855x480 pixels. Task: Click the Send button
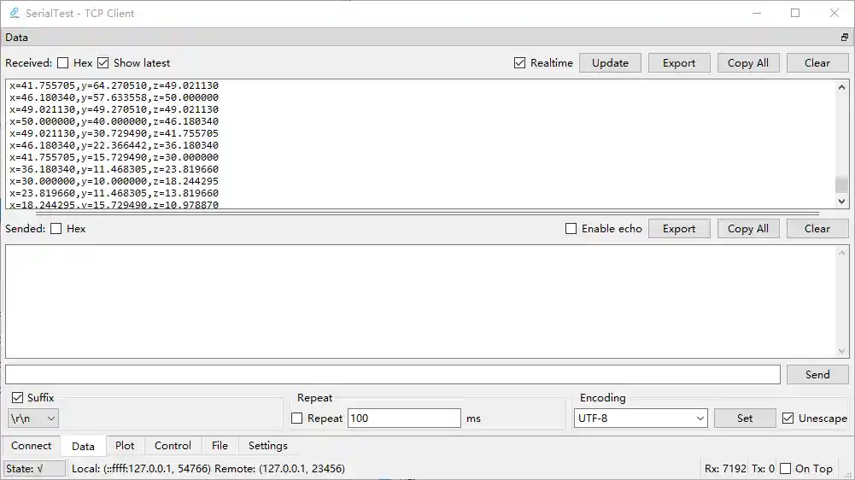[817, 375]
